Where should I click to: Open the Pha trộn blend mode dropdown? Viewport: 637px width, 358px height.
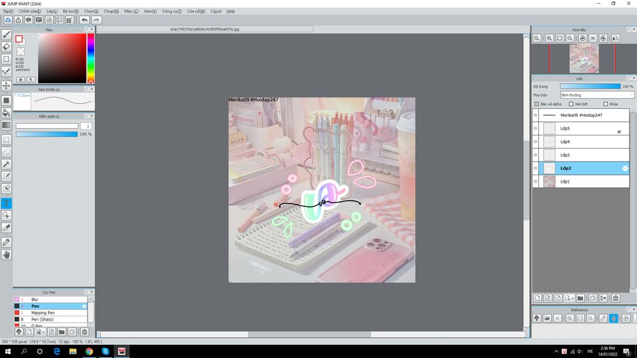point(597,95)
